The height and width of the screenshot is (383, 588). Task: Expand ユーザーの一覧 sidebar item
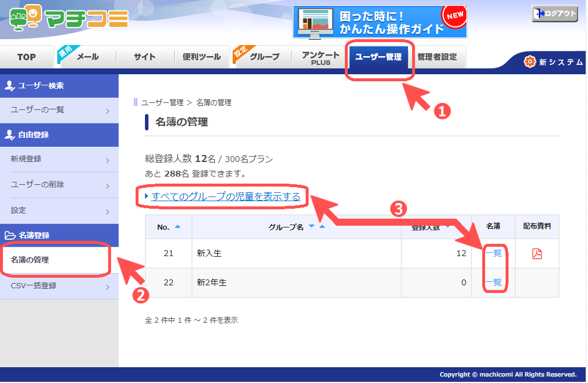point(59,111)
